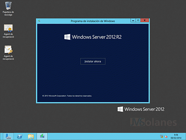This screenshot has height=140, width=186.
Task: Maximize the Programa de instalación window
Action: 138,20
